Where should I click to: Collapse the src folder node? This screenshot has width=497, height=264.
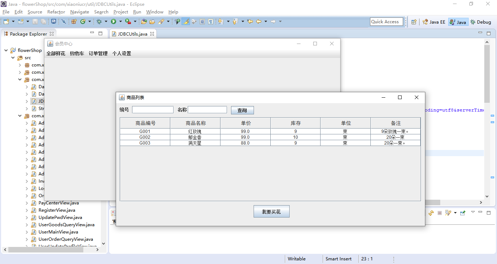(x=13, y=58)
